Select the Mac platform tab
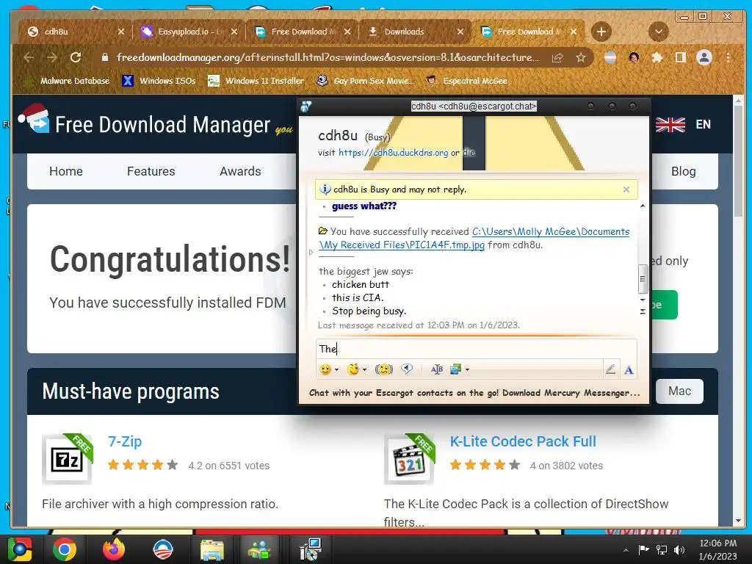This screenshot has width=752, height=564. click(x=679, y=391)
